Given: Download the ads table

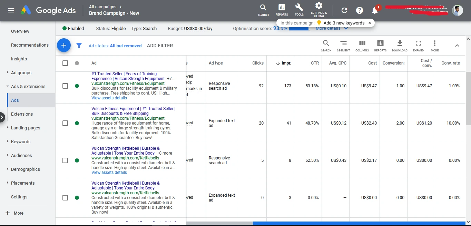Looking at the screenshot, I should point(400,46).
